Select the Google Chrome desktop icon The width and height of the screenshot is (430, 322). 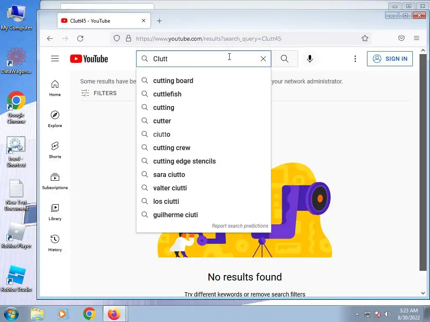click(16, 108)
